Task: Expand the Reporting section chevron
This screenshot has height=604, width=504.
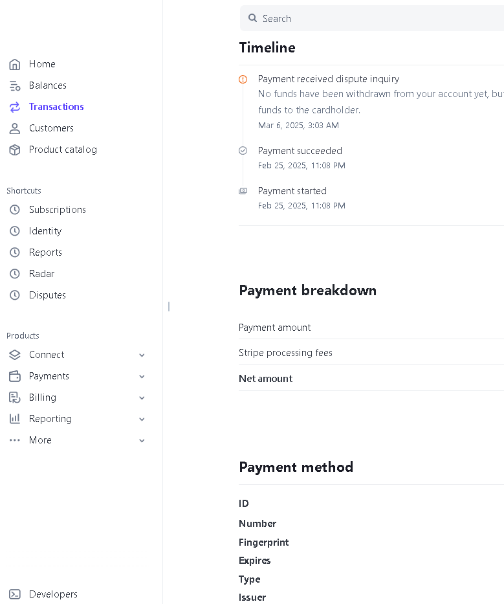Action: [142, 419]
